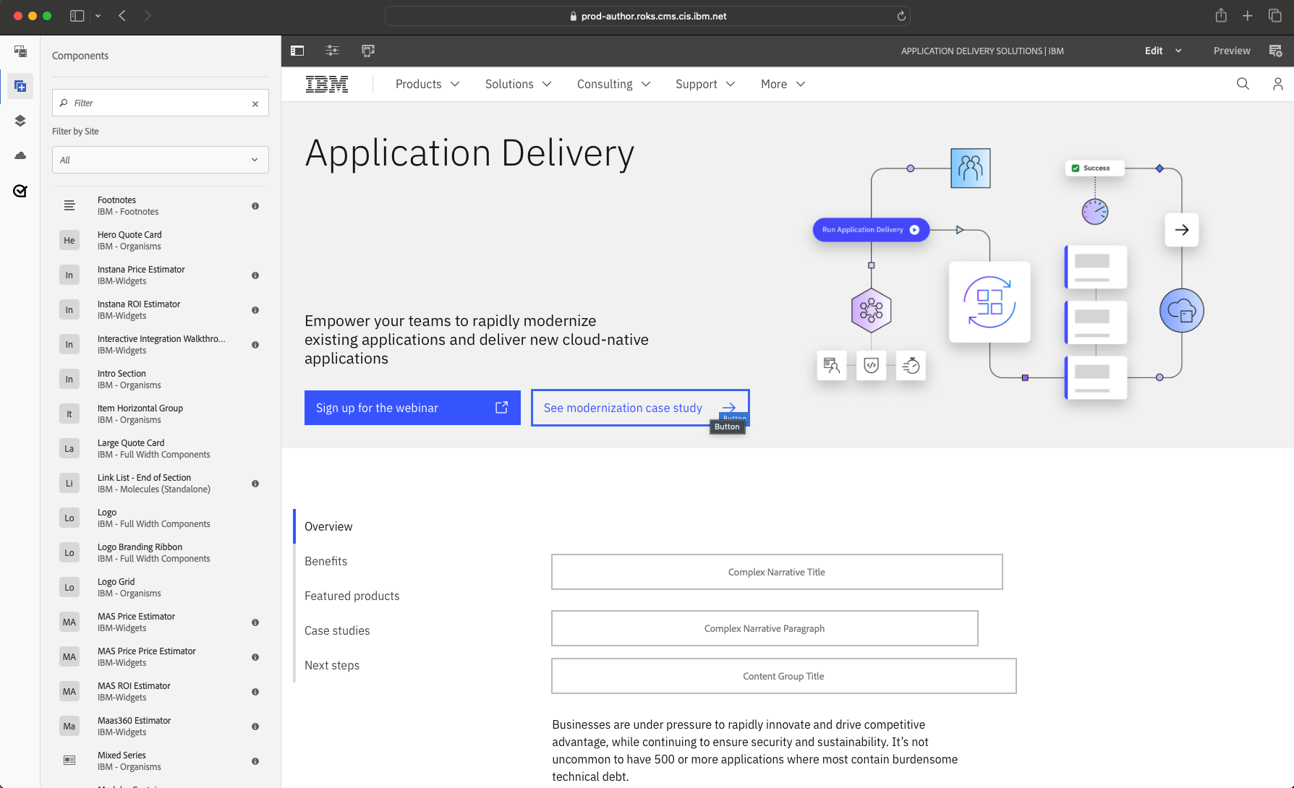The image size is (1294, 788).
Task: Select Complex Narrative Paragraph placeholder
Action: click(x=765, y=628)
